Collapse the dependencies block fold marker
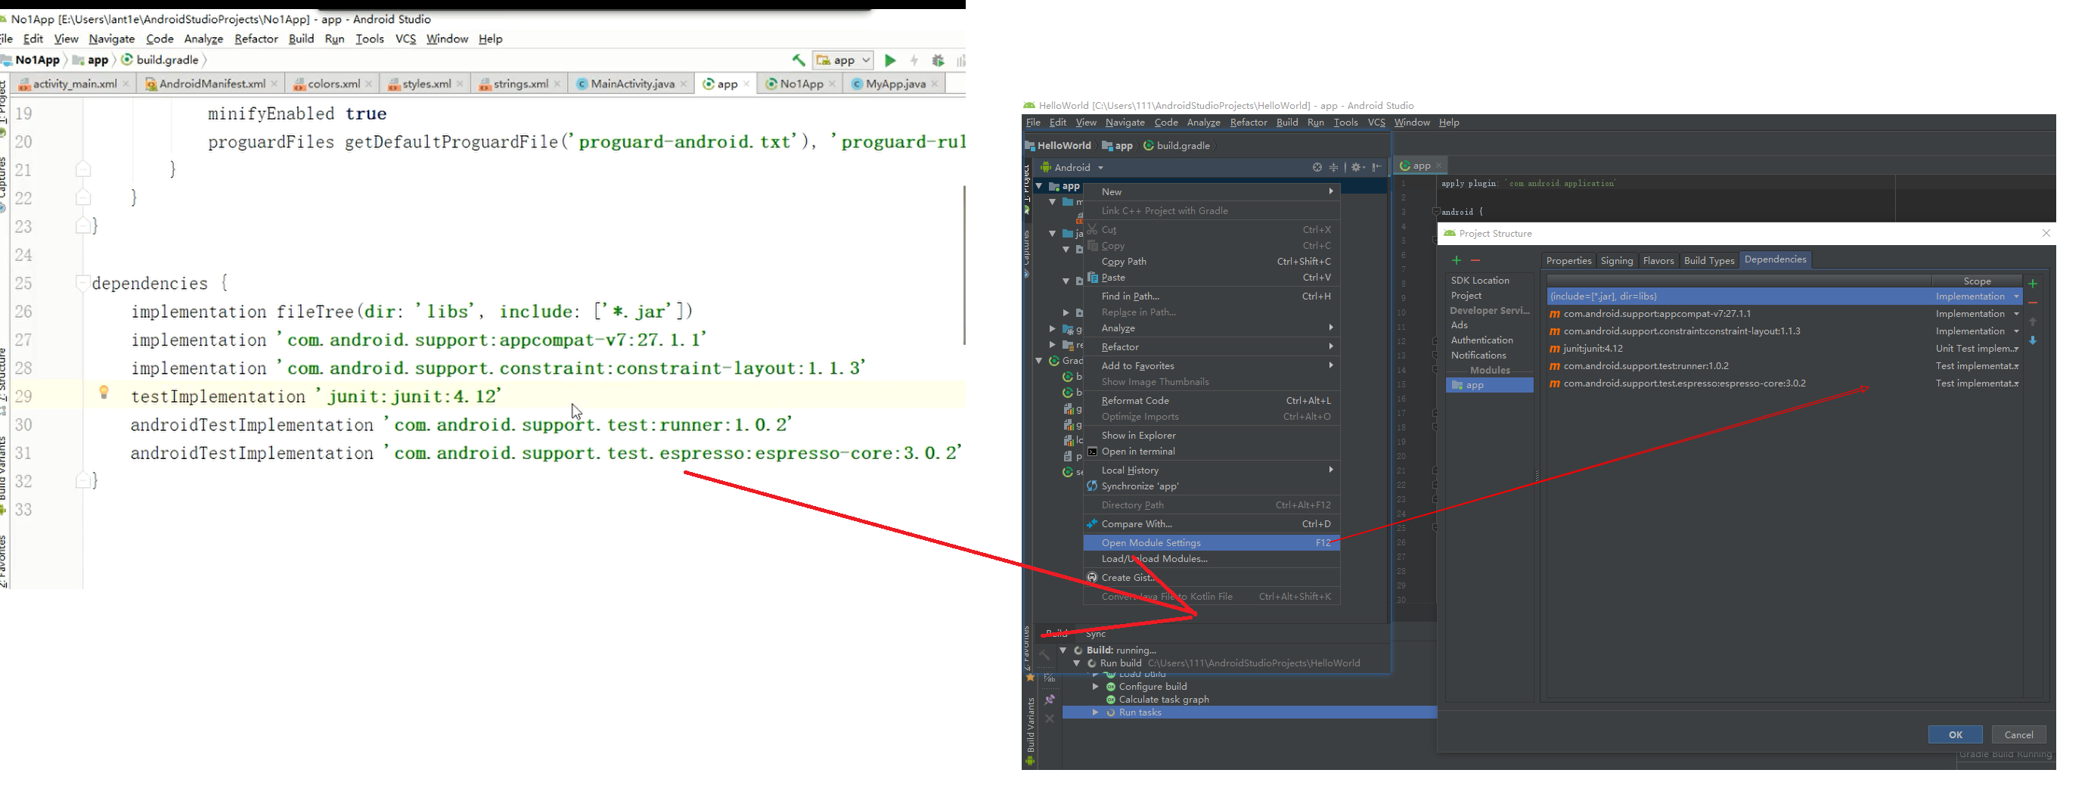 click(82, 283)
